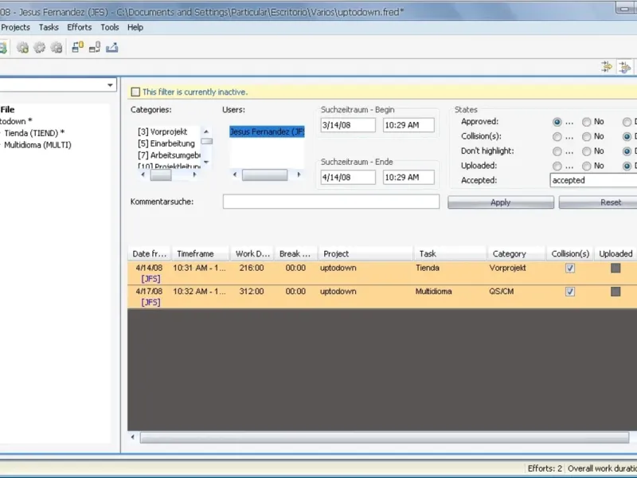This screenshot has width=637, height=478.
Task: Toggle Collision(s) checkbox in the Tienda row
Action: pos(570,268)
